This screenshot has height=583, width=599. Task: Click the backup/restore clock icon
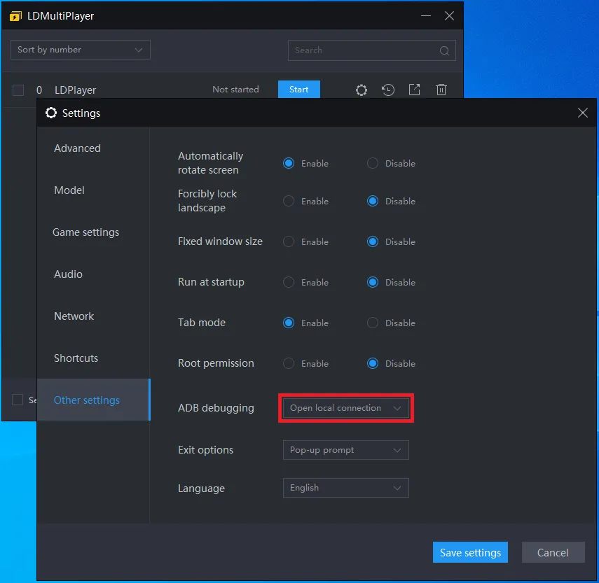(x=387, y=90)
